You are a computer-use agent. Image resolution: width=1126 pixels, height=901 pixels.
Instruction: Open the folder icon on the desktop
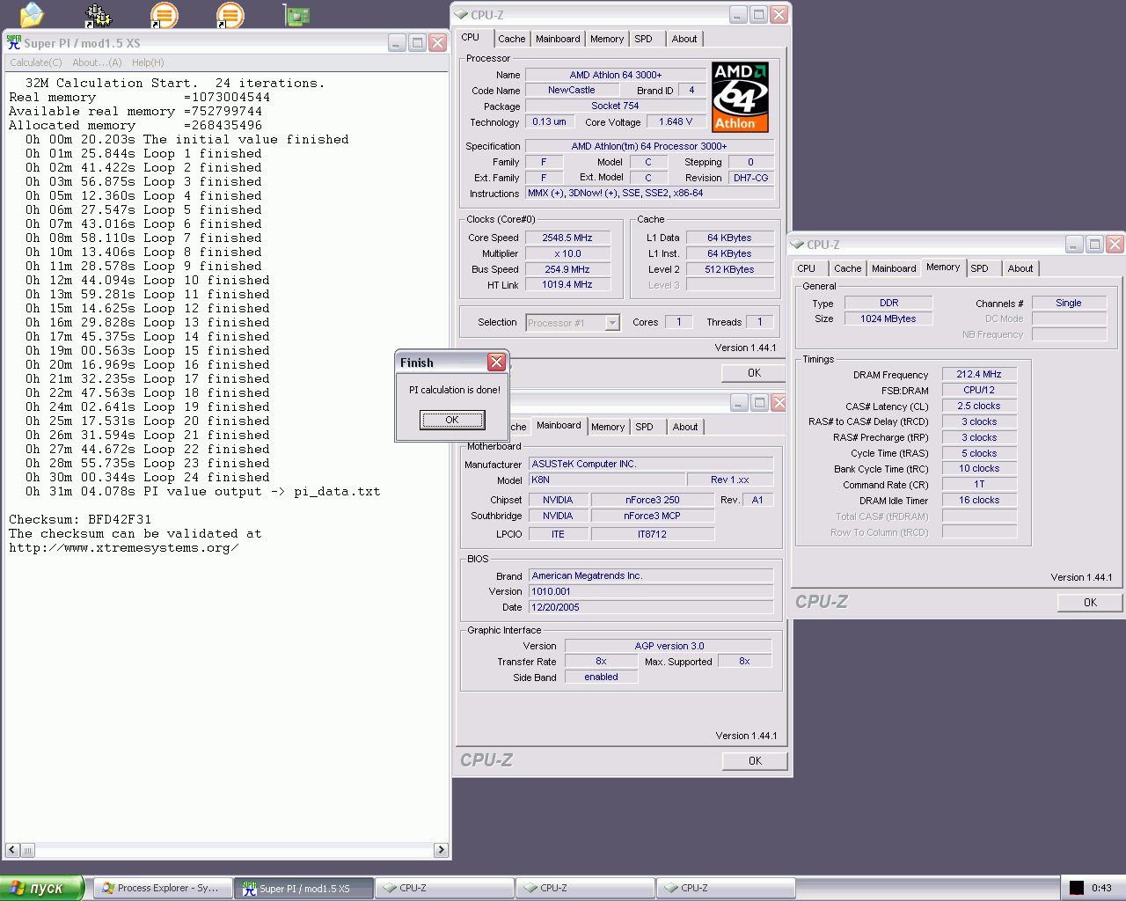pyautogui.click(x=32, y=14)
